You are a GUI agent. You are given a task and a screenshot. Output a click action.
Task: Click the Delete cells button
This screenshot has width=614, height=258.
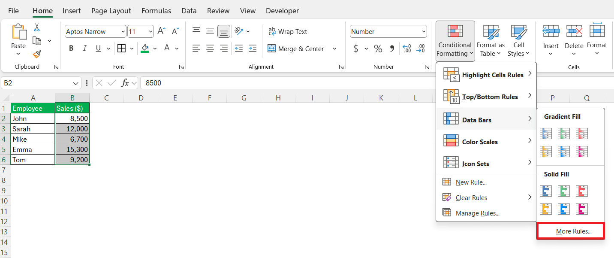coord(574,41)
